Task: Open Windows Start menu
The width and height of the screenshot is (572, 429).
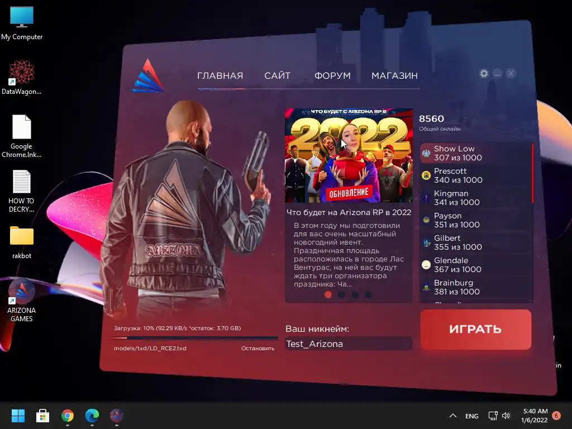Action: coord(18,416)
